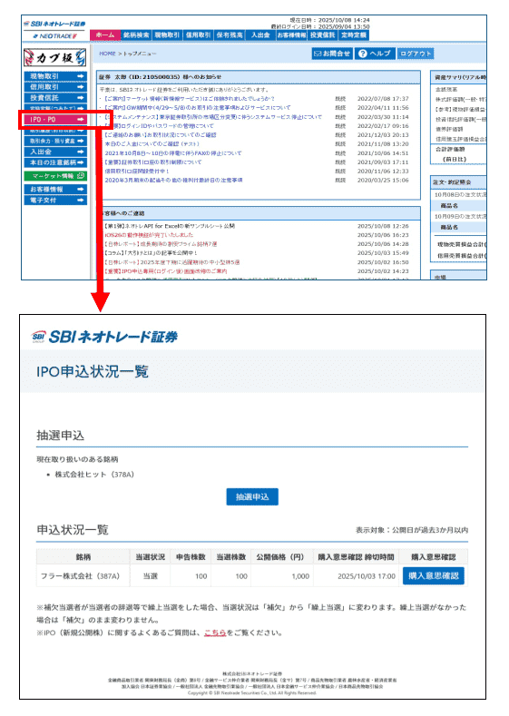This screenshot has width=509, height=716.
Task: Open 中小型株5選 report link
Action: 172,262
